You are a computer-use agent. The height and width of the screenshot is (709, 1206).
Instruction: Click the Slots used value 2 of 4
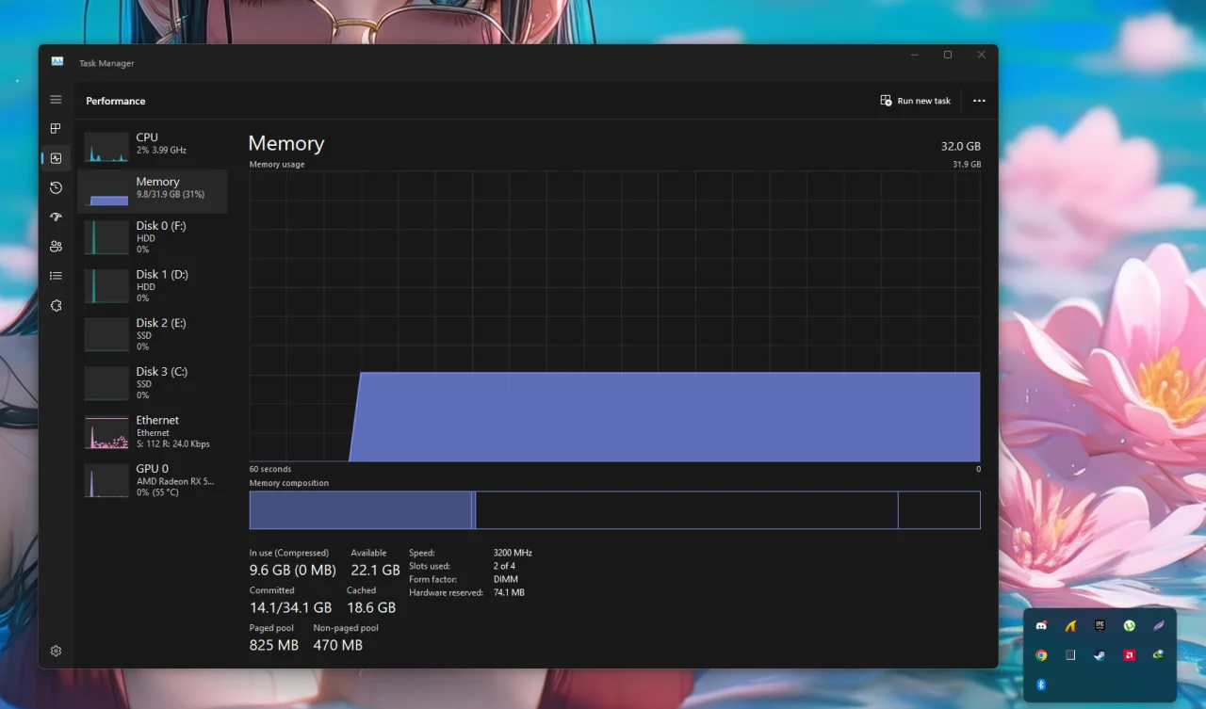pyautogui.click(x=504, y=566)
